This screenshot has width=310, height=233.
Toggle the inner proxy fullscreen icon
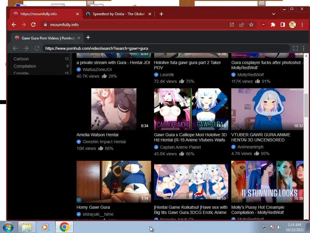(295, 48)
